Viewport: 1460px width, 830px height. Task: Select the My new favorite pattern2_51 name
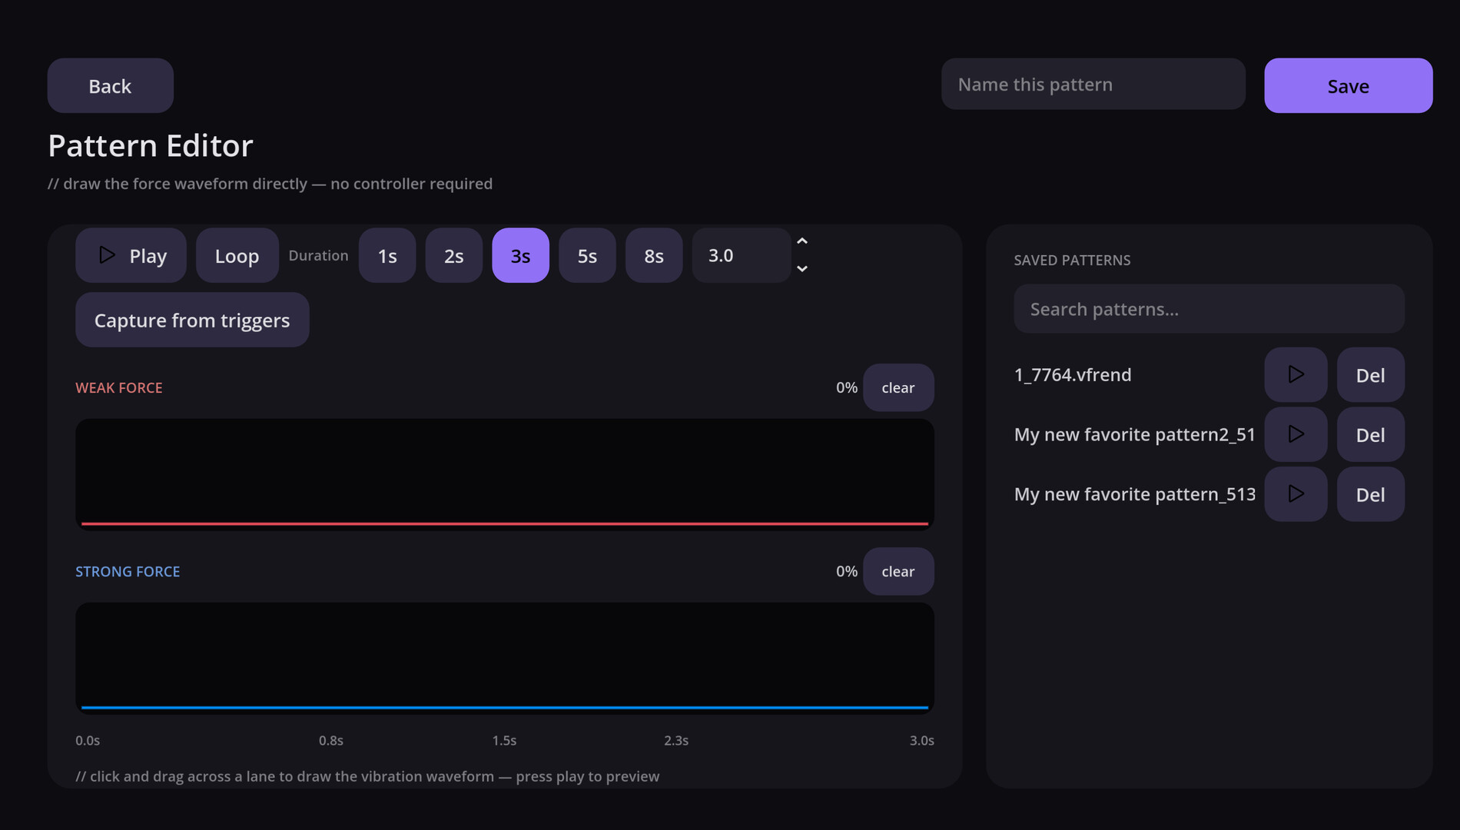(x=1135, y=434)
